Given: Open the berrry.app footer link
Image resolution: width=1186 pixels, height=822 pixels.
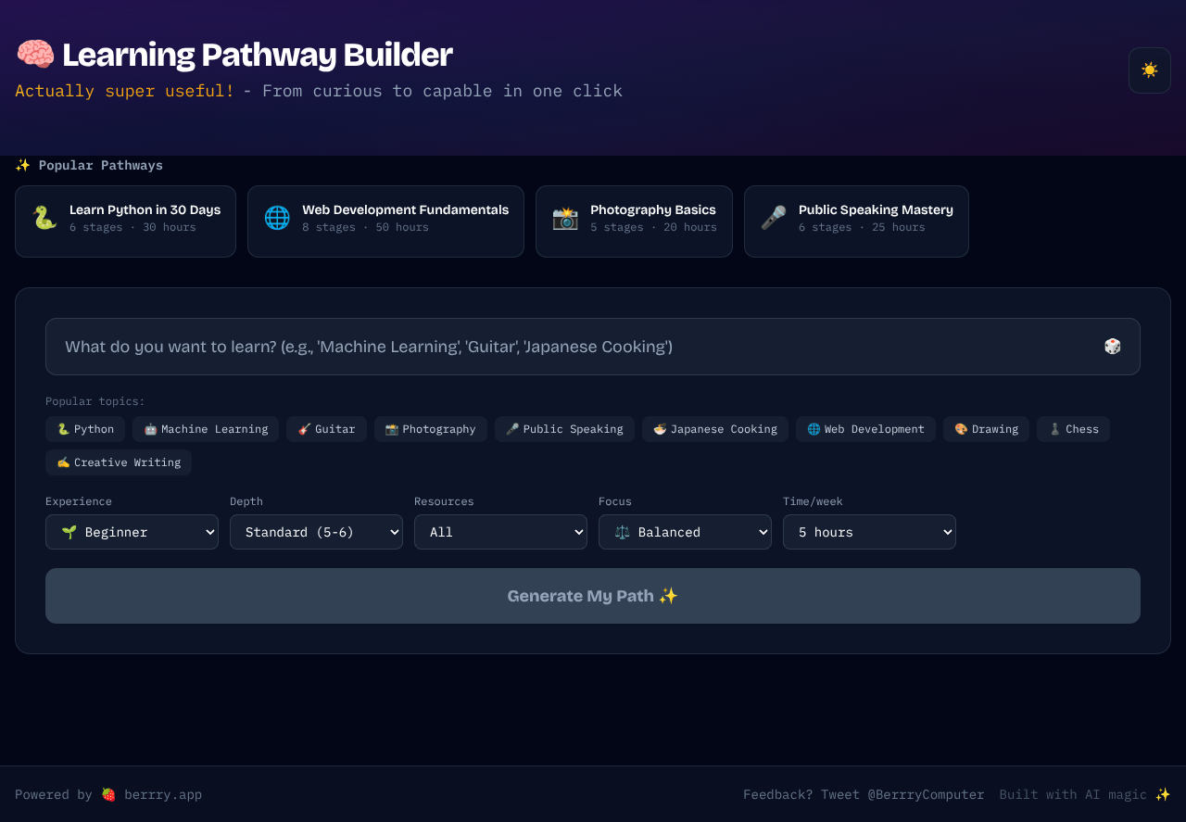Looking at the screenshot, I should point(162,794).
